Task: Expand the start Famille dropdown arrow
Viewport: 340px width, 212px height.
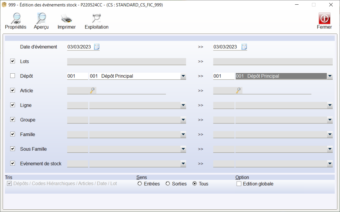Action: (183, 135)
